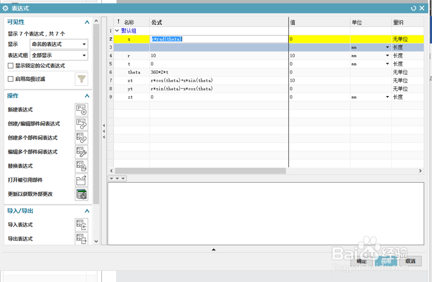
Task: Click the create/edit interpart expression icon
Action: 81,124
